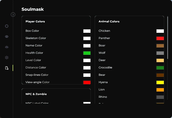Change the Rhino dark gray swatch
The image size is (172, 118).
click(160, 97)
